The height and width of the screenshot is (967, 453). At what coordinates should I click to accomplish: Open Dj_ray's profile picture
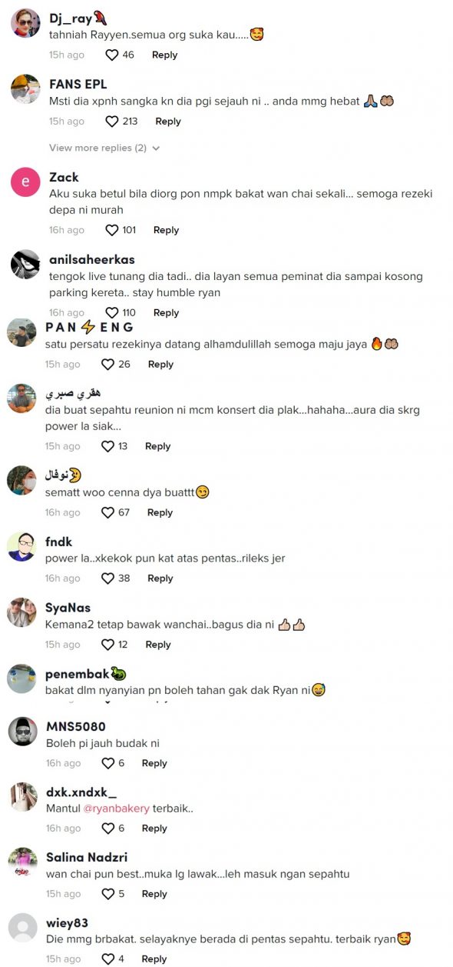(x=25, y=23)
